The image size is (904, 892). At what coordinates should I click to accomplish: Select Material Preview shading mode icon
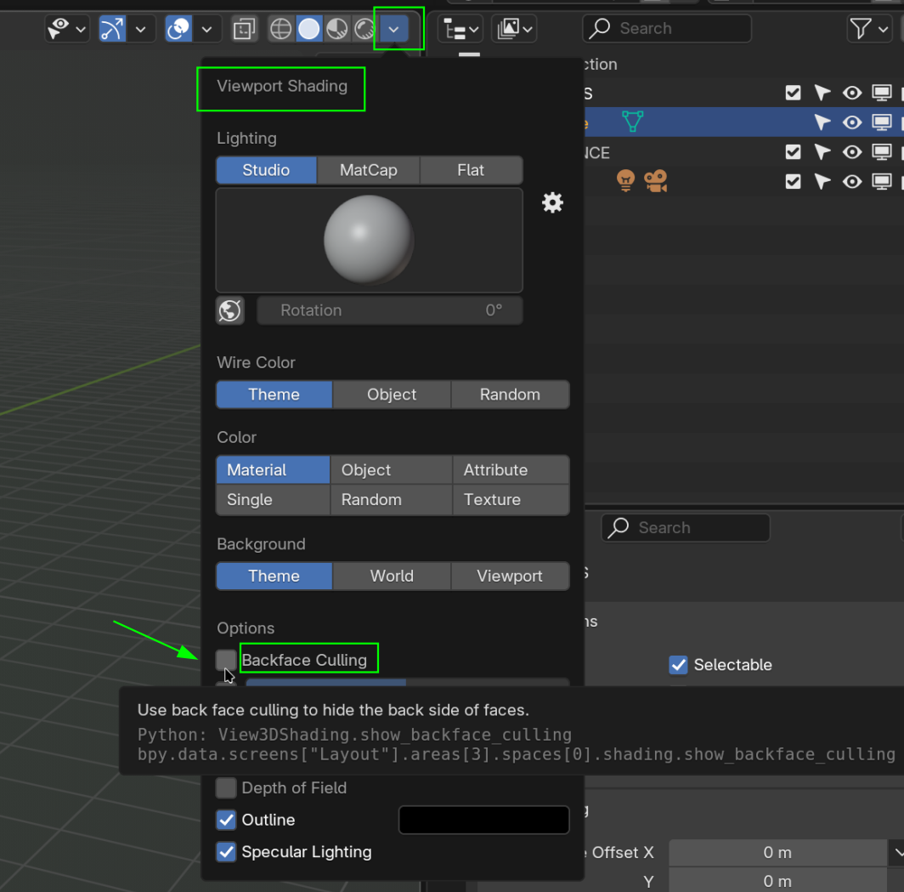point(337,29)
